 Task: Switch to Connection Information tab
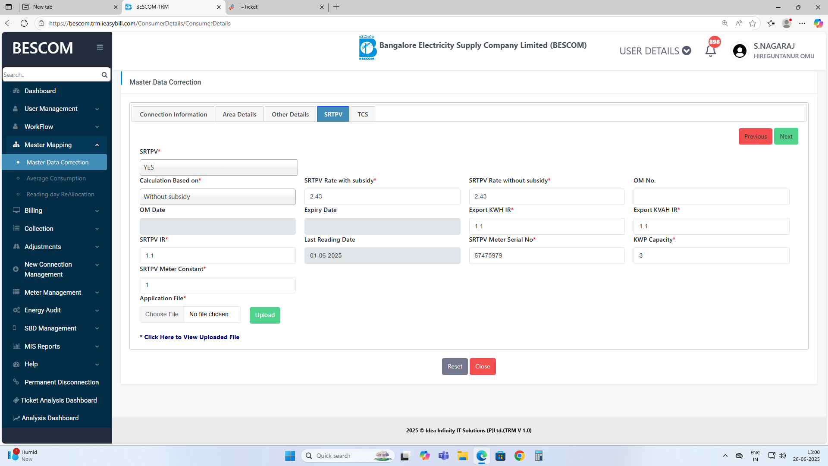point(173,114)
